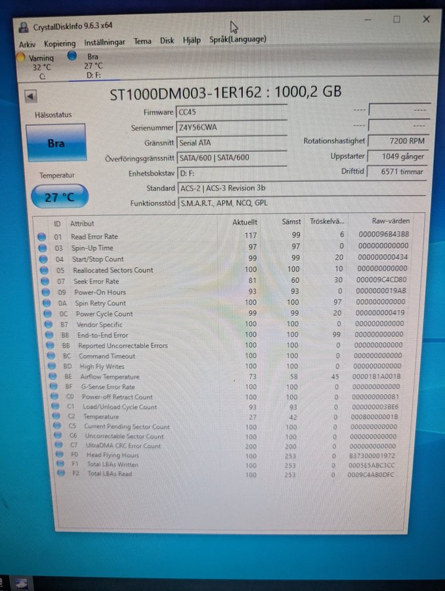Open the Hjälp menu
Viewport: 445px width, 591px height.
pyautogui.click(x=192, y=40)
